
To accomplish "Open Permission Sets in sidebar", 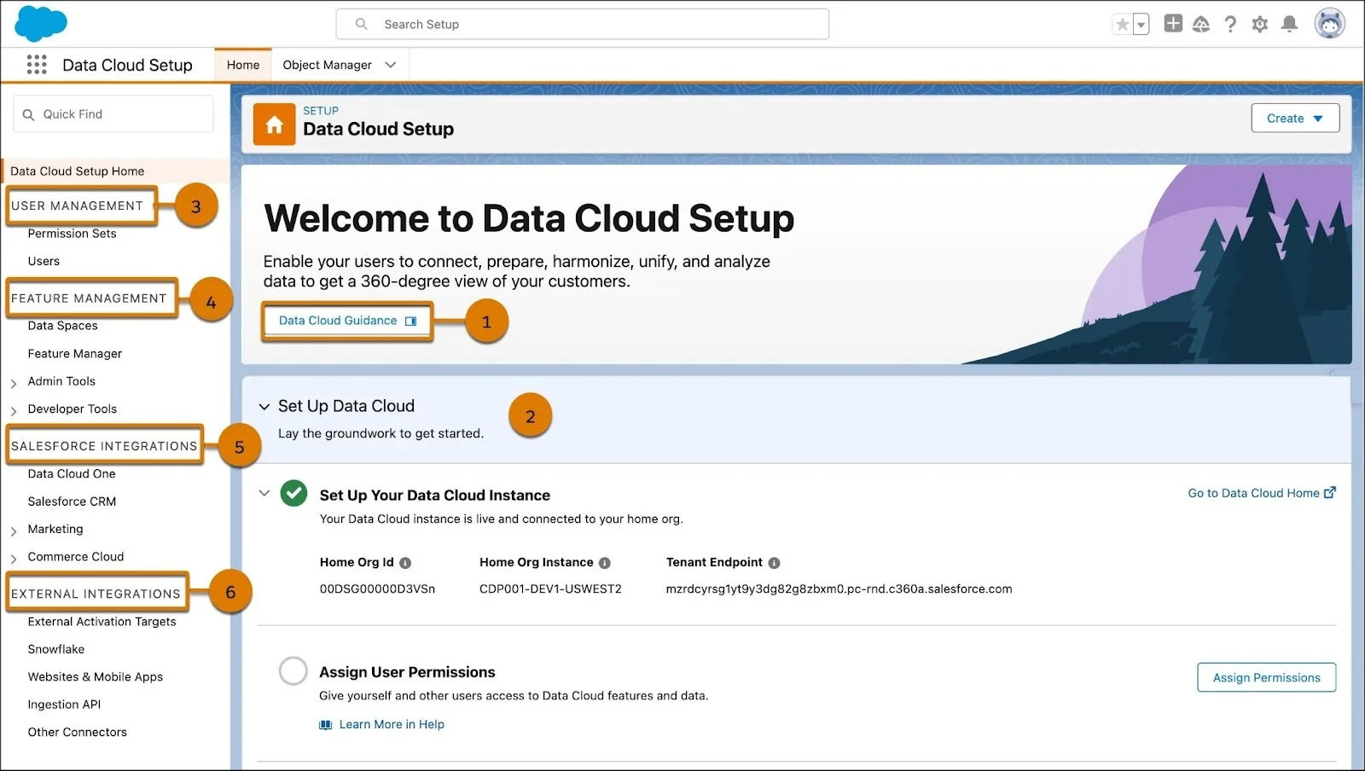I will pos(72,234).
